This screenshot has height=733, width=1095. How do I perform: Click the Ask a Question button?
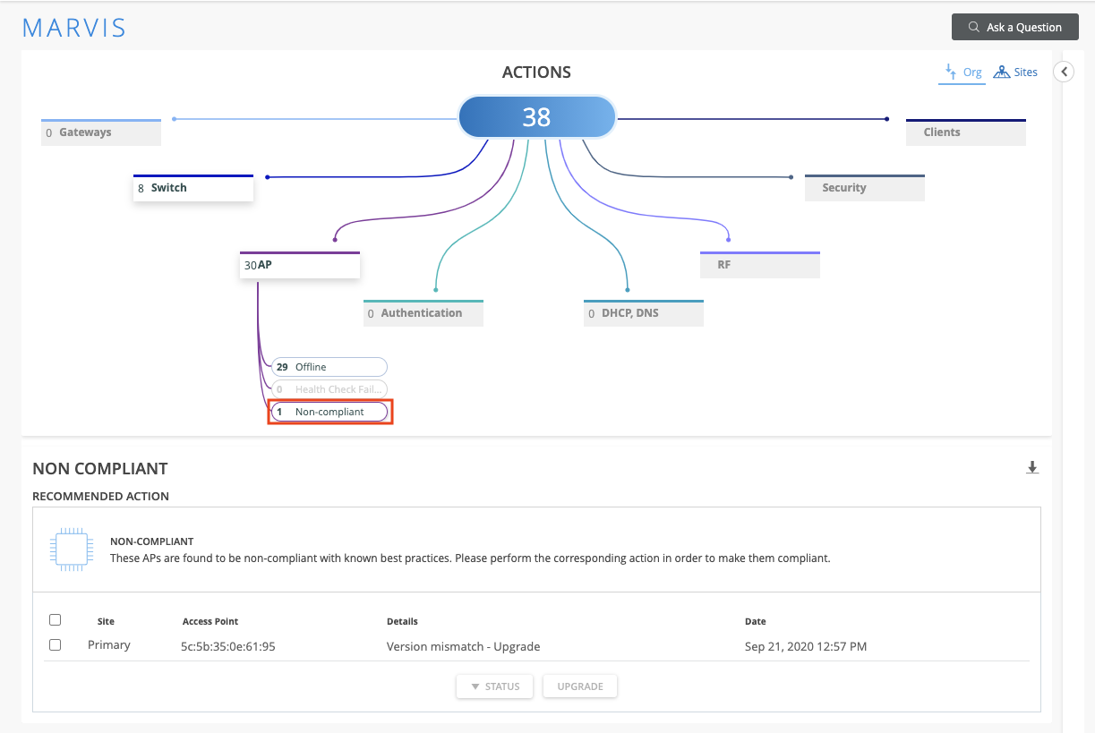[1014, 27]
